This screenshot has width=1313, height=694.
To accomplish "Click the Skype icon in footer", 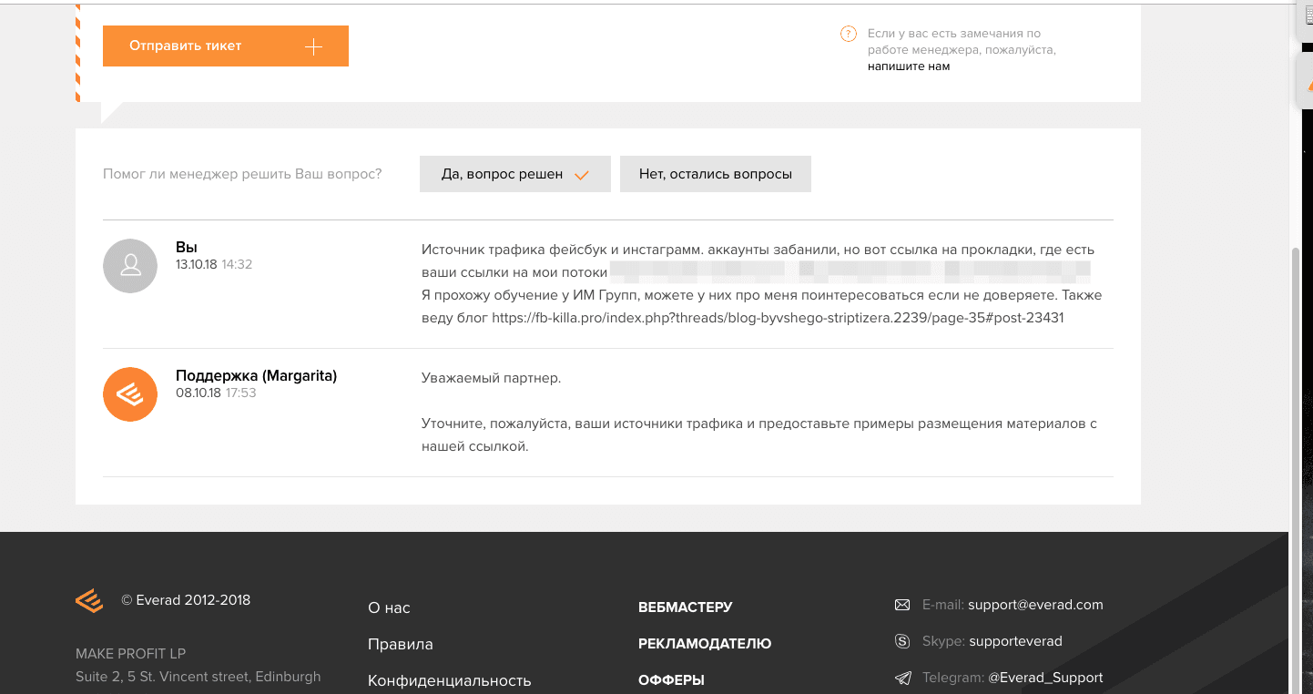I will (x=902, y=641).
